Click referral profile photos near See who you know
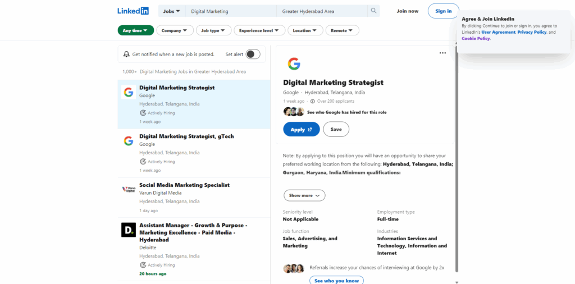Viewport: 575px width, 284px height. (294, 268)
